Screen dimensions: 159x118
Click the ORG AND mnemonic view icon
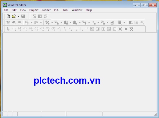click(45, 16)
